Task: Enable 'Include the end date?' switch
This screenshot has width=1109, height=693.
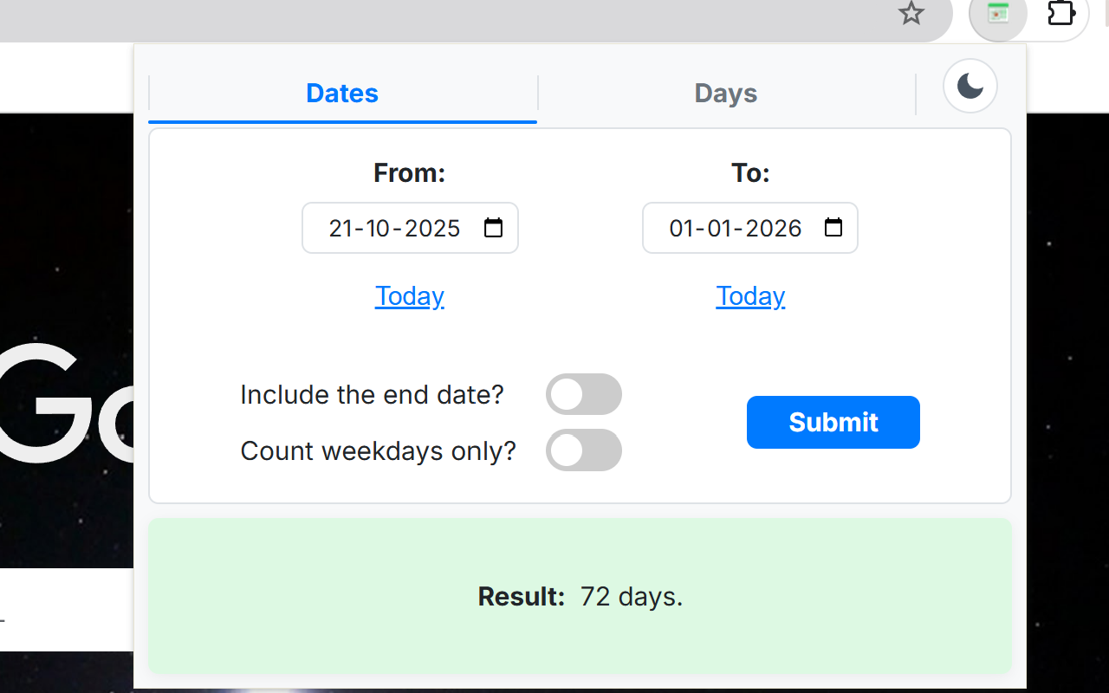Action: tap(584, 394)
